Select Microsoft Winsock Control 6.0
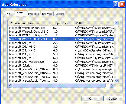The width and height of the screenshot is (126, 104). coord(62,32)
